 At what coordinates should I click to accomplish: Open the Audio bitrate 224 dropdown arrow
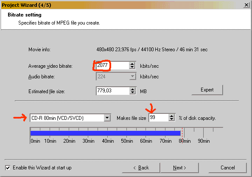pos(132,77)
